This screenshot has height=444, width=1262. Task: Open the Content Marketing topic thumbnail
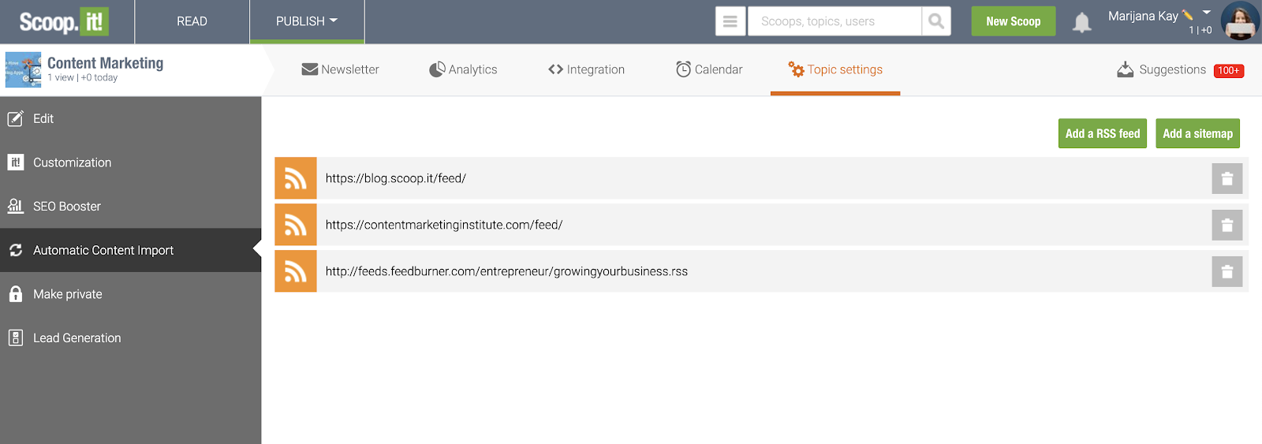(x=23, y=70)
